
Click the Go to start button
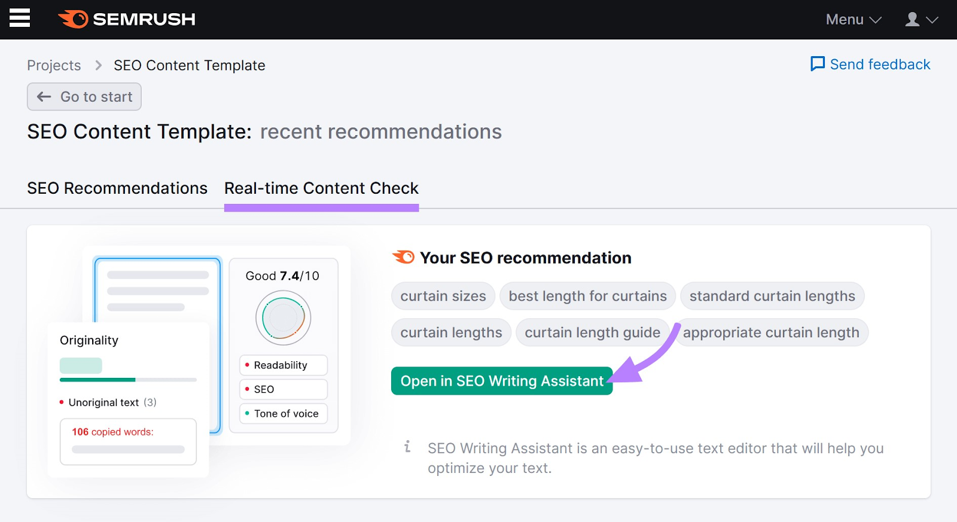point(84,97)
